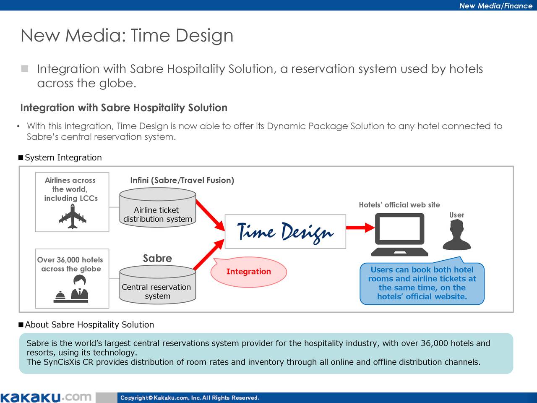537x403 pixels.
Task: Click the 'System Integration' heading
Action: coord(63,157)
